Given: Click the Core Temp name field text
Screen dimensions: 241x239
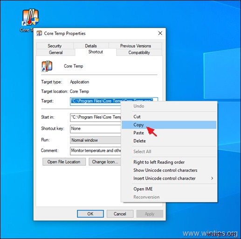Looking at the screenshot, I should tap(74, 66).
